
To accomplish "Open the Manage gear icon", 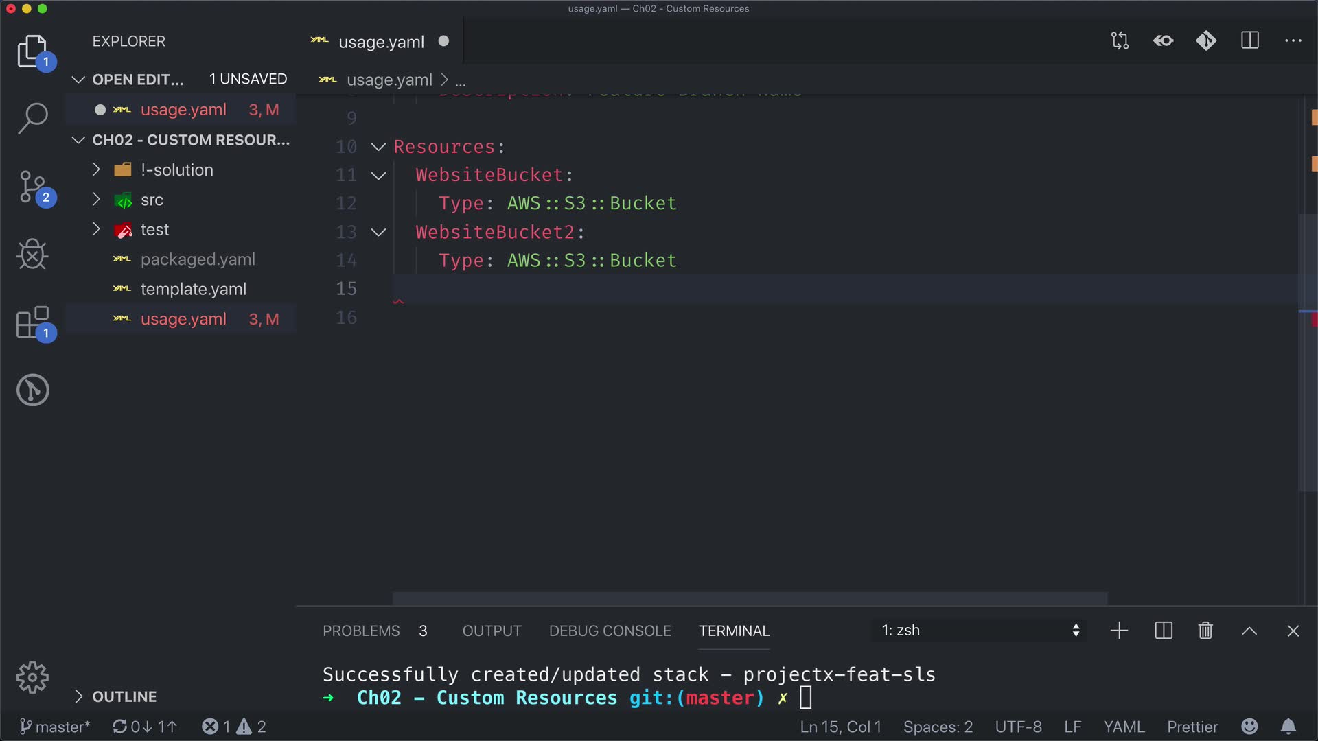I will tap(32, 678).
